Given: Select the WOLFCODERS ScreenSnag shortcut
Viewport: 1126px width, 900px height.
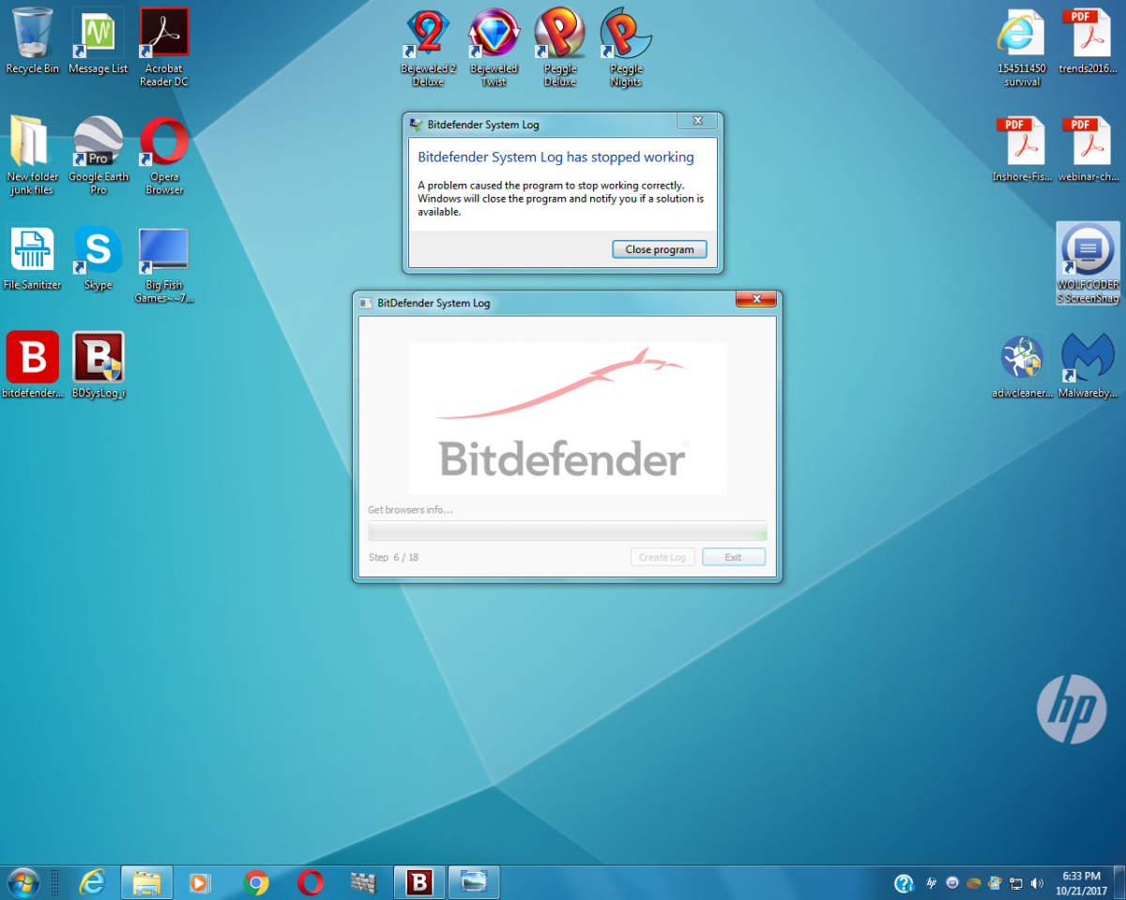Looking at the screenshot, I should pyautogui.click(x=1088, y=263).
